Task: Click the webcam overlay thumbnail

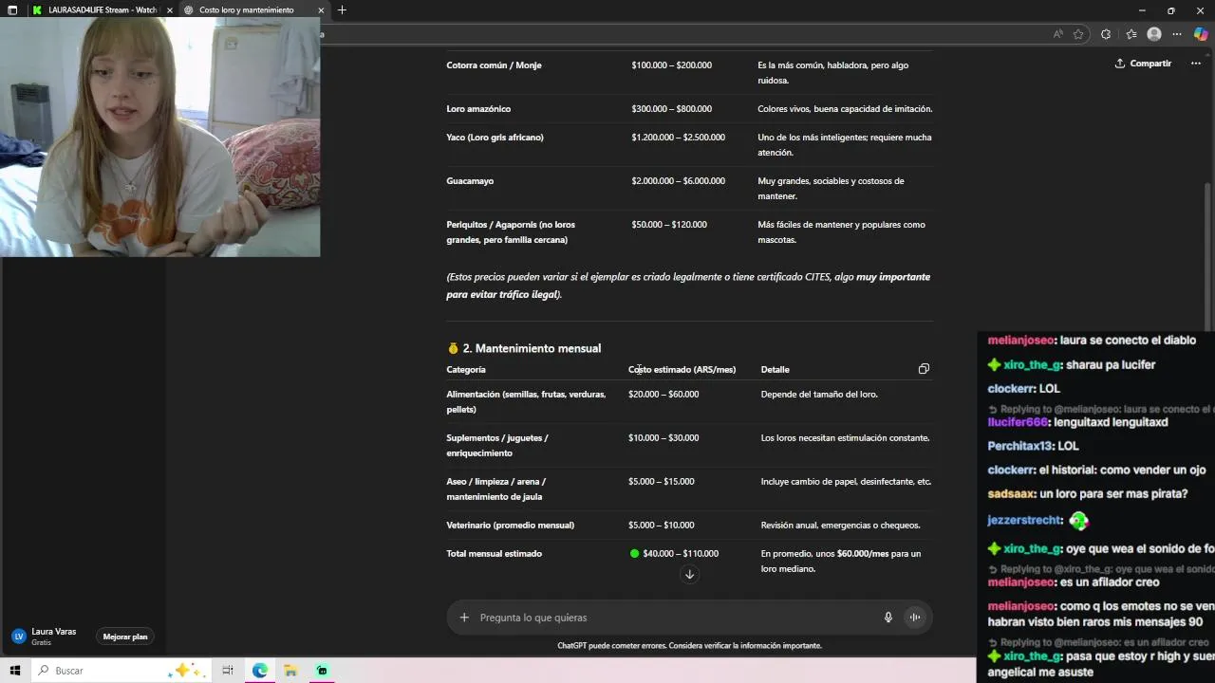Action: click(159, 138)
